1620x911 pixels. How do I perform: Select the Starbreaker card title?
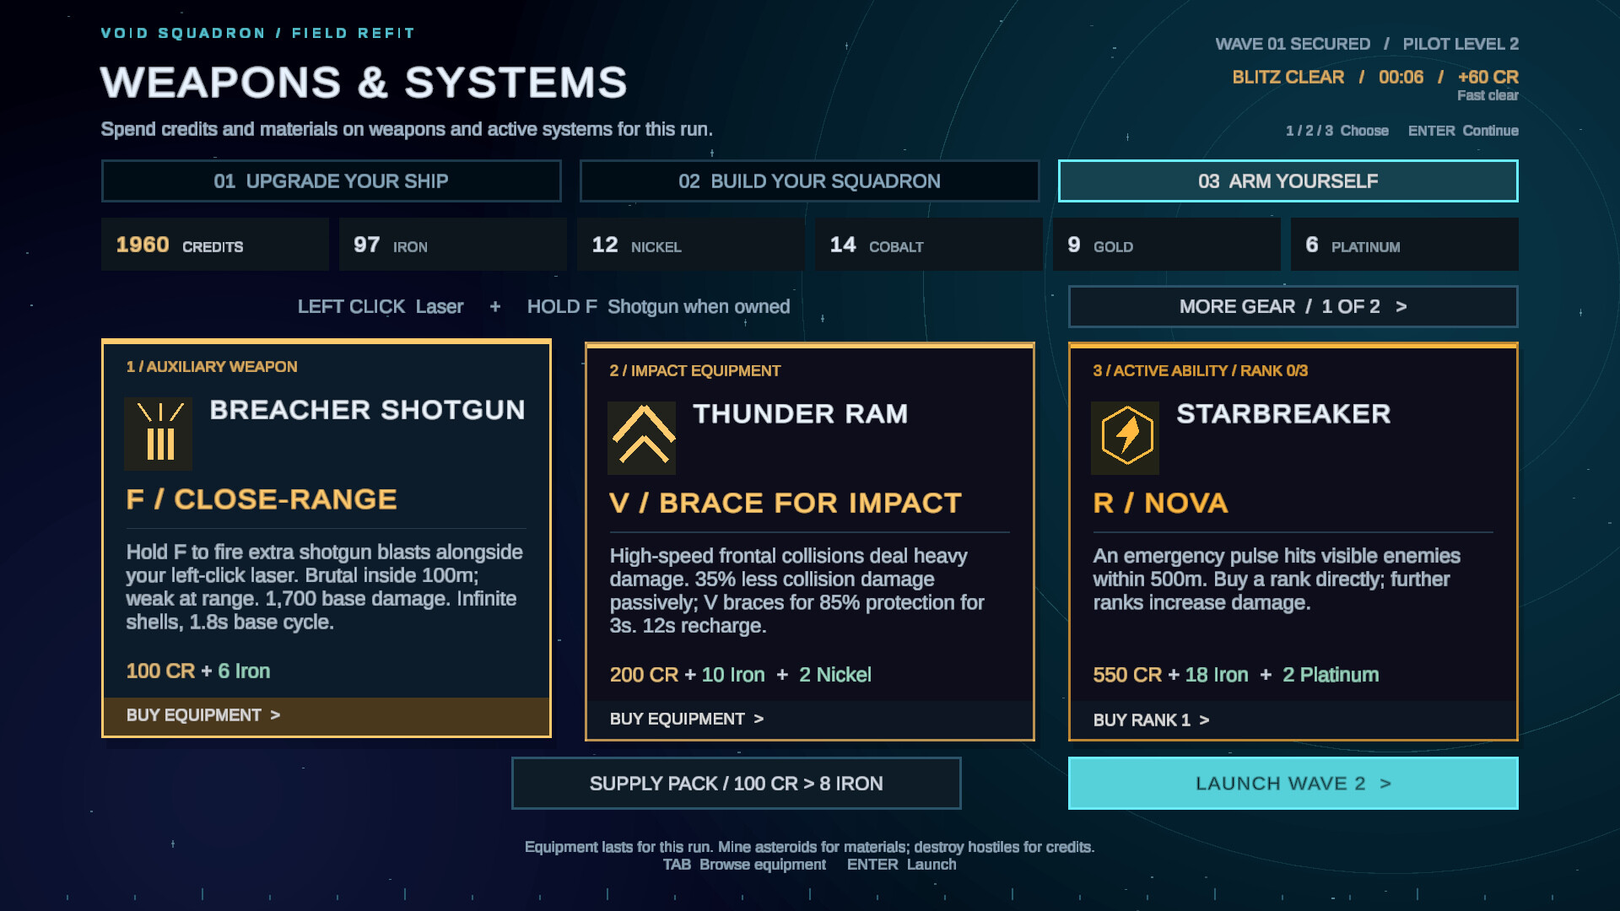coord(1283,414)
